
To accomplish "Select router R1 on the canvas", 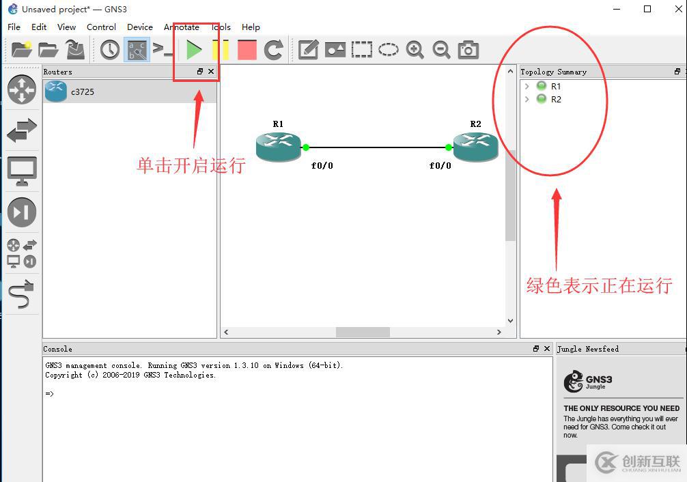I will (278, 147).
